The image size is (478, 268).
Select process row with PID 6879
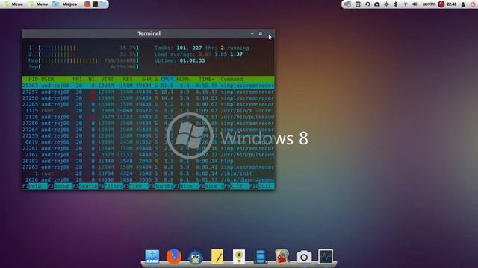point(148,142)
